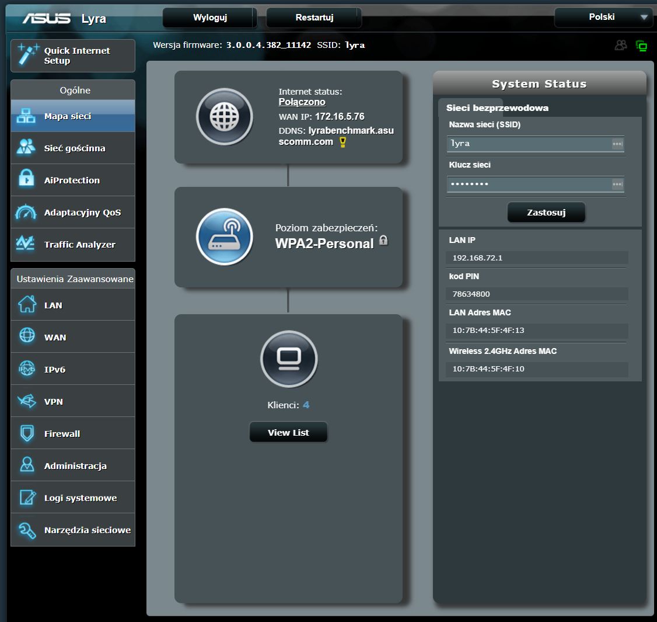Click the Quick Internet Setup button

click(73, 55)
